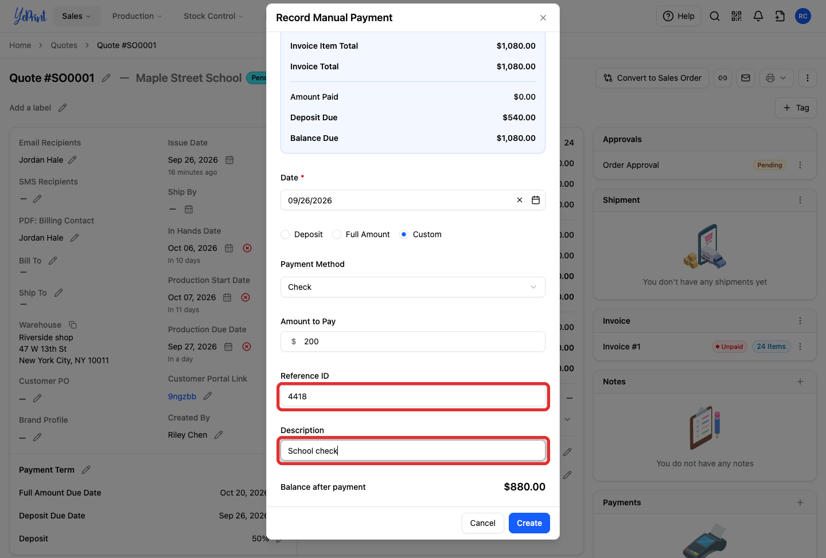Edit Customer Portal Link pencil
826x558 pixels.
tap(208, 396)
